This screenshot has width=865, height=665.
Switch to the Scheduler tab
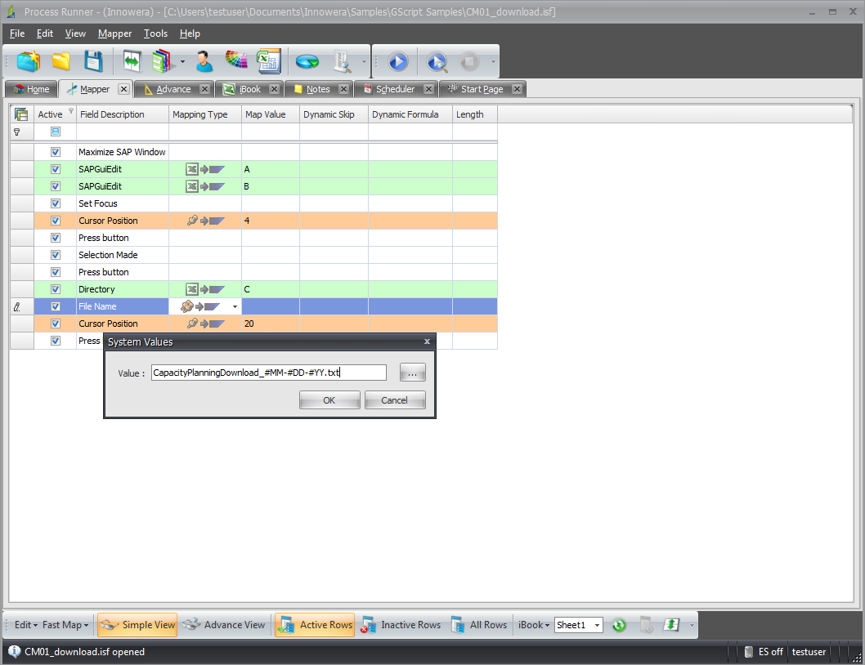[395, 89]
